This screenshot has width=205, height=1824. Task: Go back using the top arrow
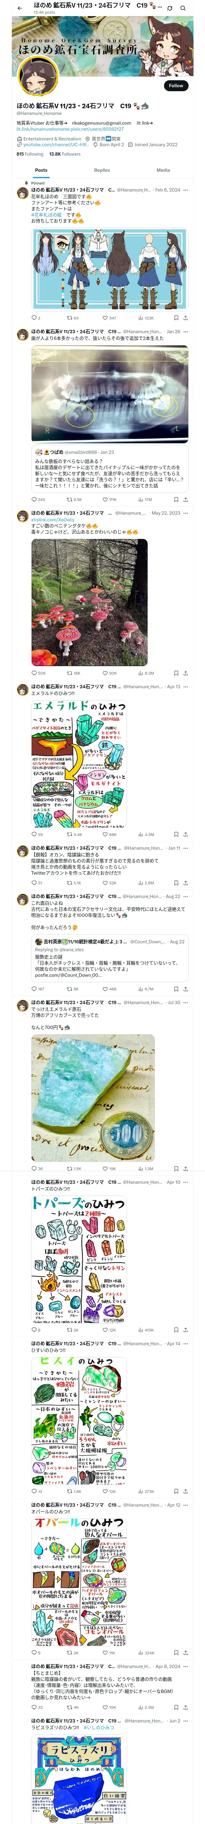tap(20, 8)
